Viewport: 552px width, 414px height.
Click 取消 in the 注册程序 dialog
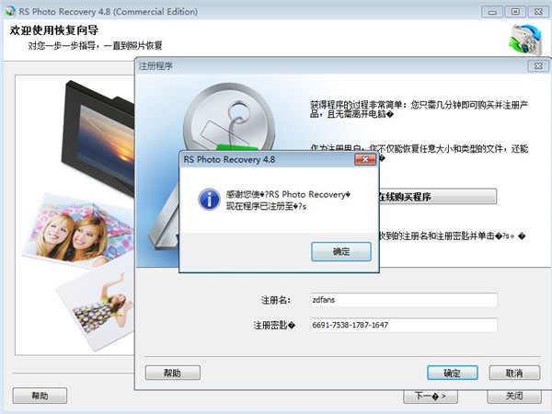click(x=514, y=373)
